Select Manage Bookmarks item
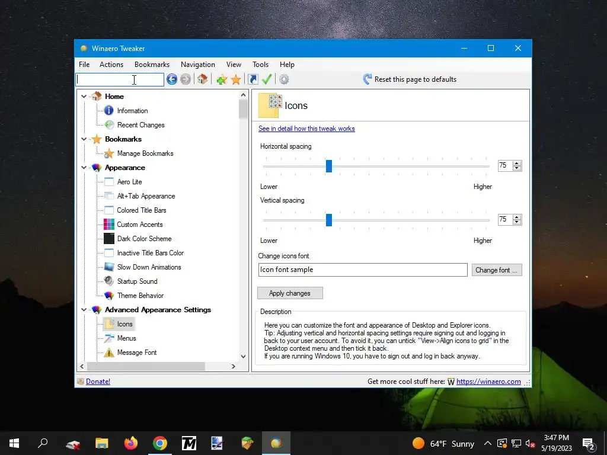 click(x=145, y=153)
